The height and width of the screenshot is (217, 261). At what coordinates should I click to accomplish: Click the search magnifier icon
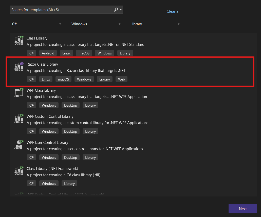coord(116,10)
